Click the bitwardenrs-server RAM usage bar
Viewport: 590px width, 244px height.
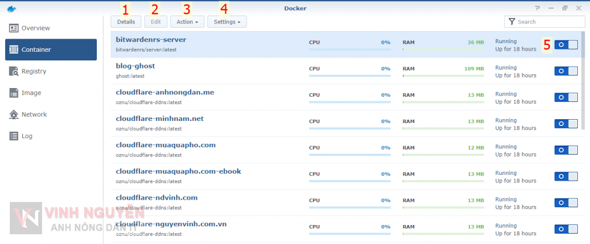(x=443, y=49)
